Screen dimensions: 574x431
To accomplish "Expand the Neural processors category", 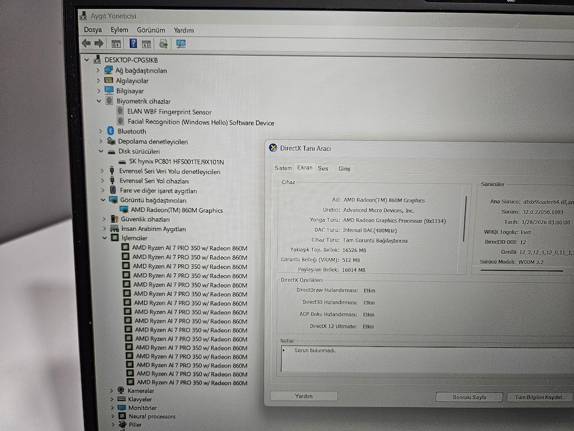I will [112, 416].
